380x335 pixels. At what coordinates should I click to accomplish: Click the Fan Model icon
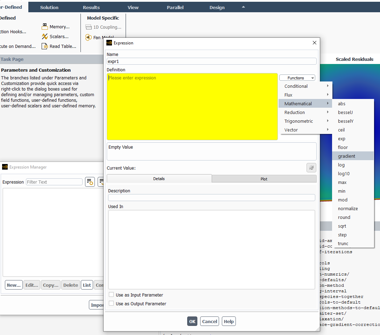pos(89,37)
